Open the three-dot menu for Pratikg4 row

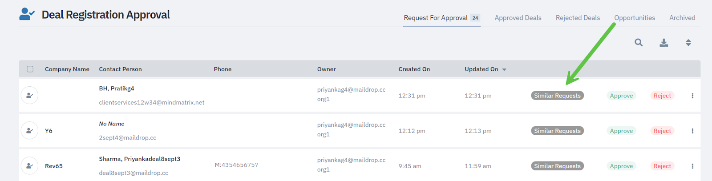point(692,96)
